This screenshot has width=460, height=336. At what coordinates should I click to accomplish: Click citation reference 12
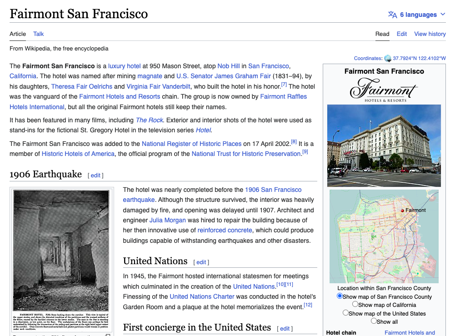[308, 305]
